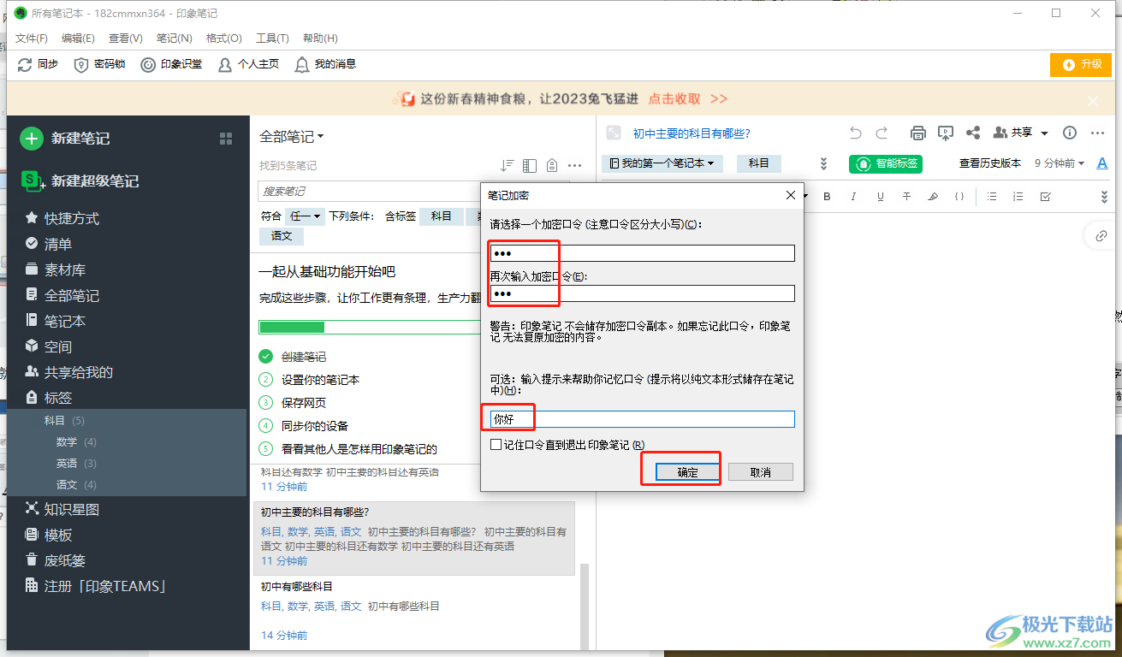Click the green 智能标签 button

click(886, 163)
